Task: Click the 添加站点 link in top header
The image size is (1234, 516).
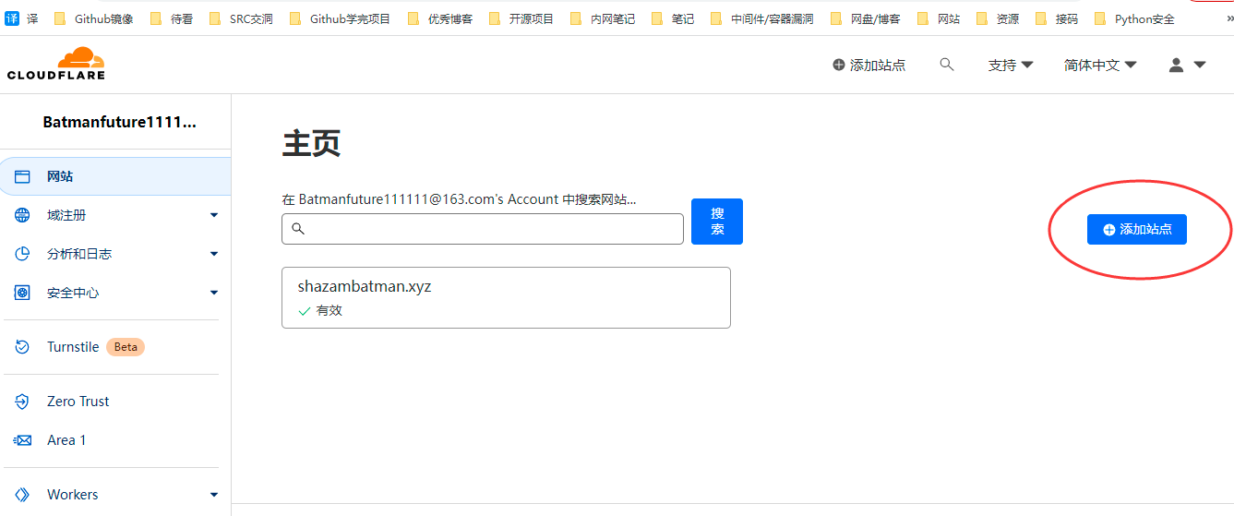Action: 869,65
